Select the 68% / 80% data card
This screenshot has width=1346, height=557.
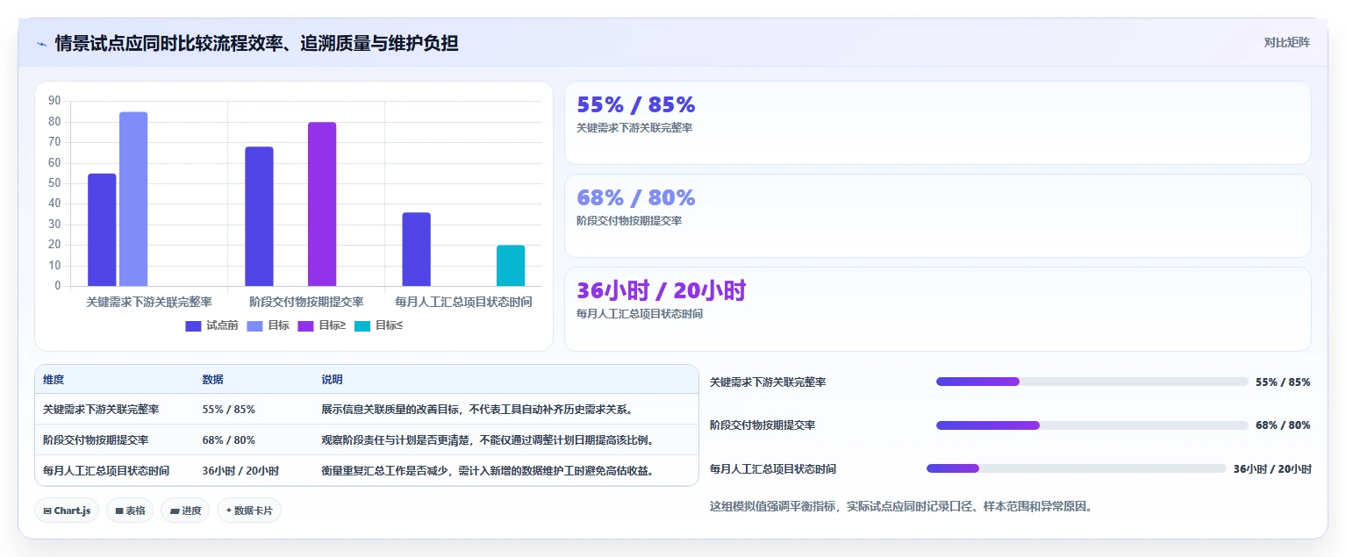[x=937, y=216]
